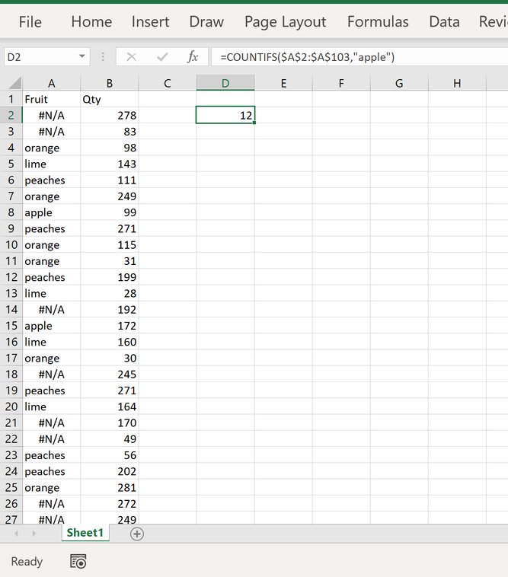Select the orange cell in row 17
This screenshot has height=577, width=508.
52,359
